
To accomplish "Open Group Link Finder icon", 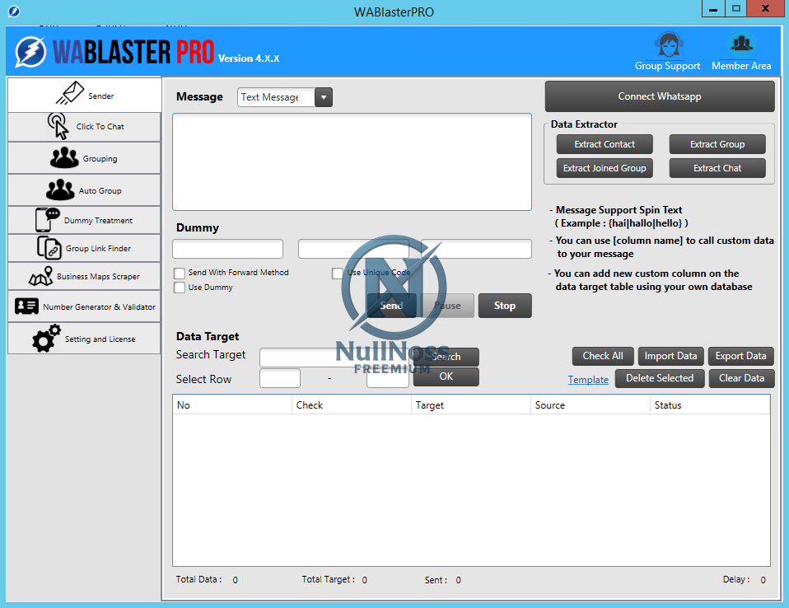I will coord(49,248).
